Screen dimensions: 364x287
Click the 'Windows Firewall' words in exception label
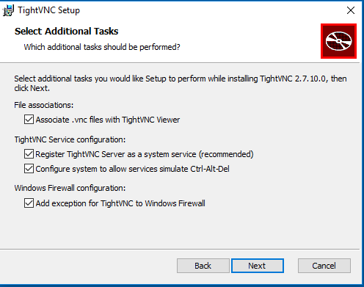[175, 203]
